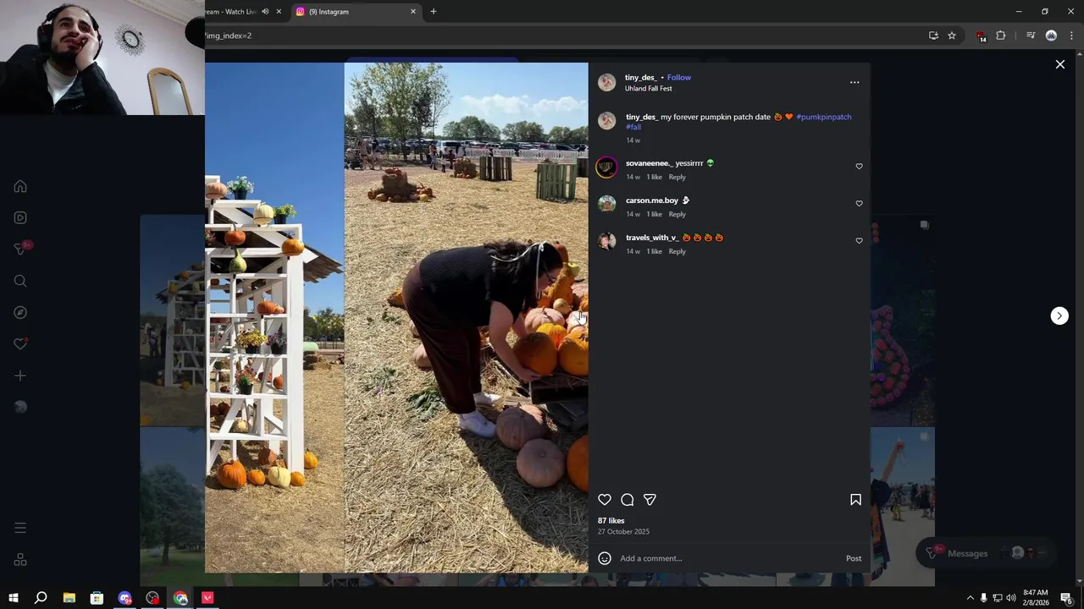Like the post with the heart icon
This screenshot has width=1084, height=609.
(605, 500)
